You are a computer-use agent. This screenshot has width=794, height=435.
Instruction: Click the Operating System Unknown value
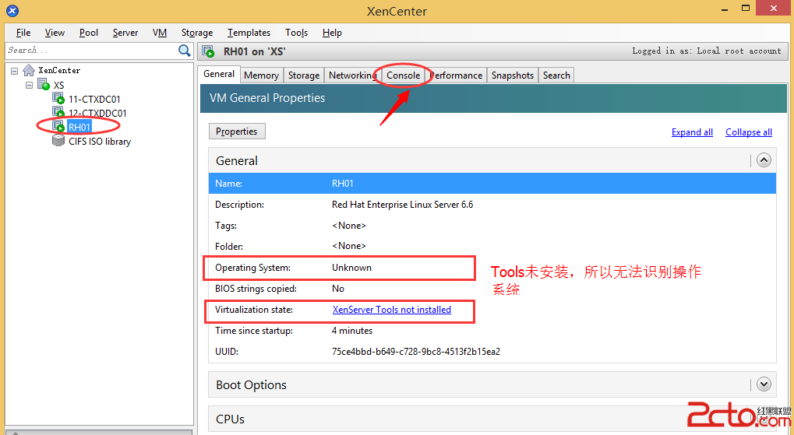tap(351, 268)
